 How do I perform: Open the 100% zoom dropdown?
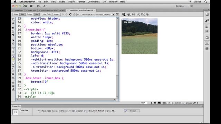click(x=144, y=103)
